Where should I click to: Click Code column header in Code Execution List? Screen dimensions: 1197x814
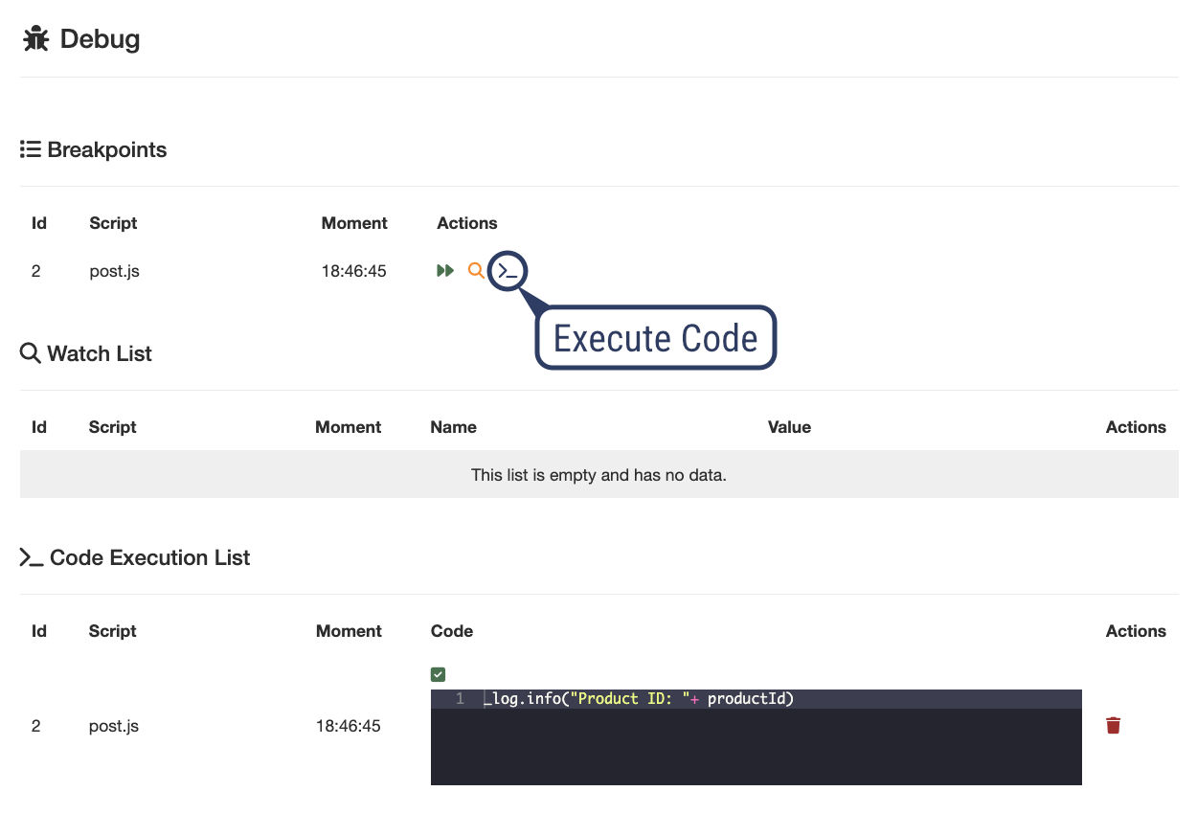point(452,631)
